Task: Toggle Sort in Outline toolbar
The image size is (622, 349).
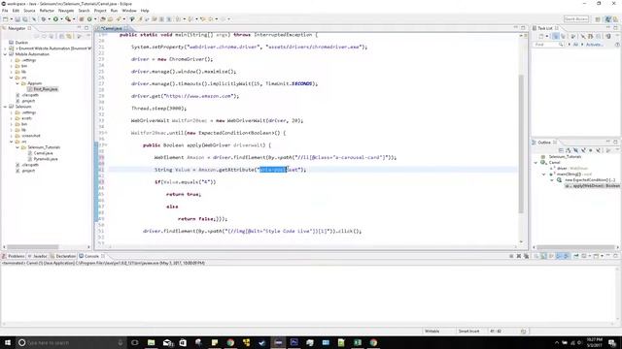Action: (x=568, y=150)
